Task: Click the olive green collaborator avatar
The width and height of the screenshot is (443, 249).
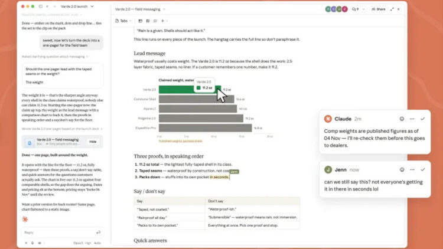Action: (x=339, y=9)
